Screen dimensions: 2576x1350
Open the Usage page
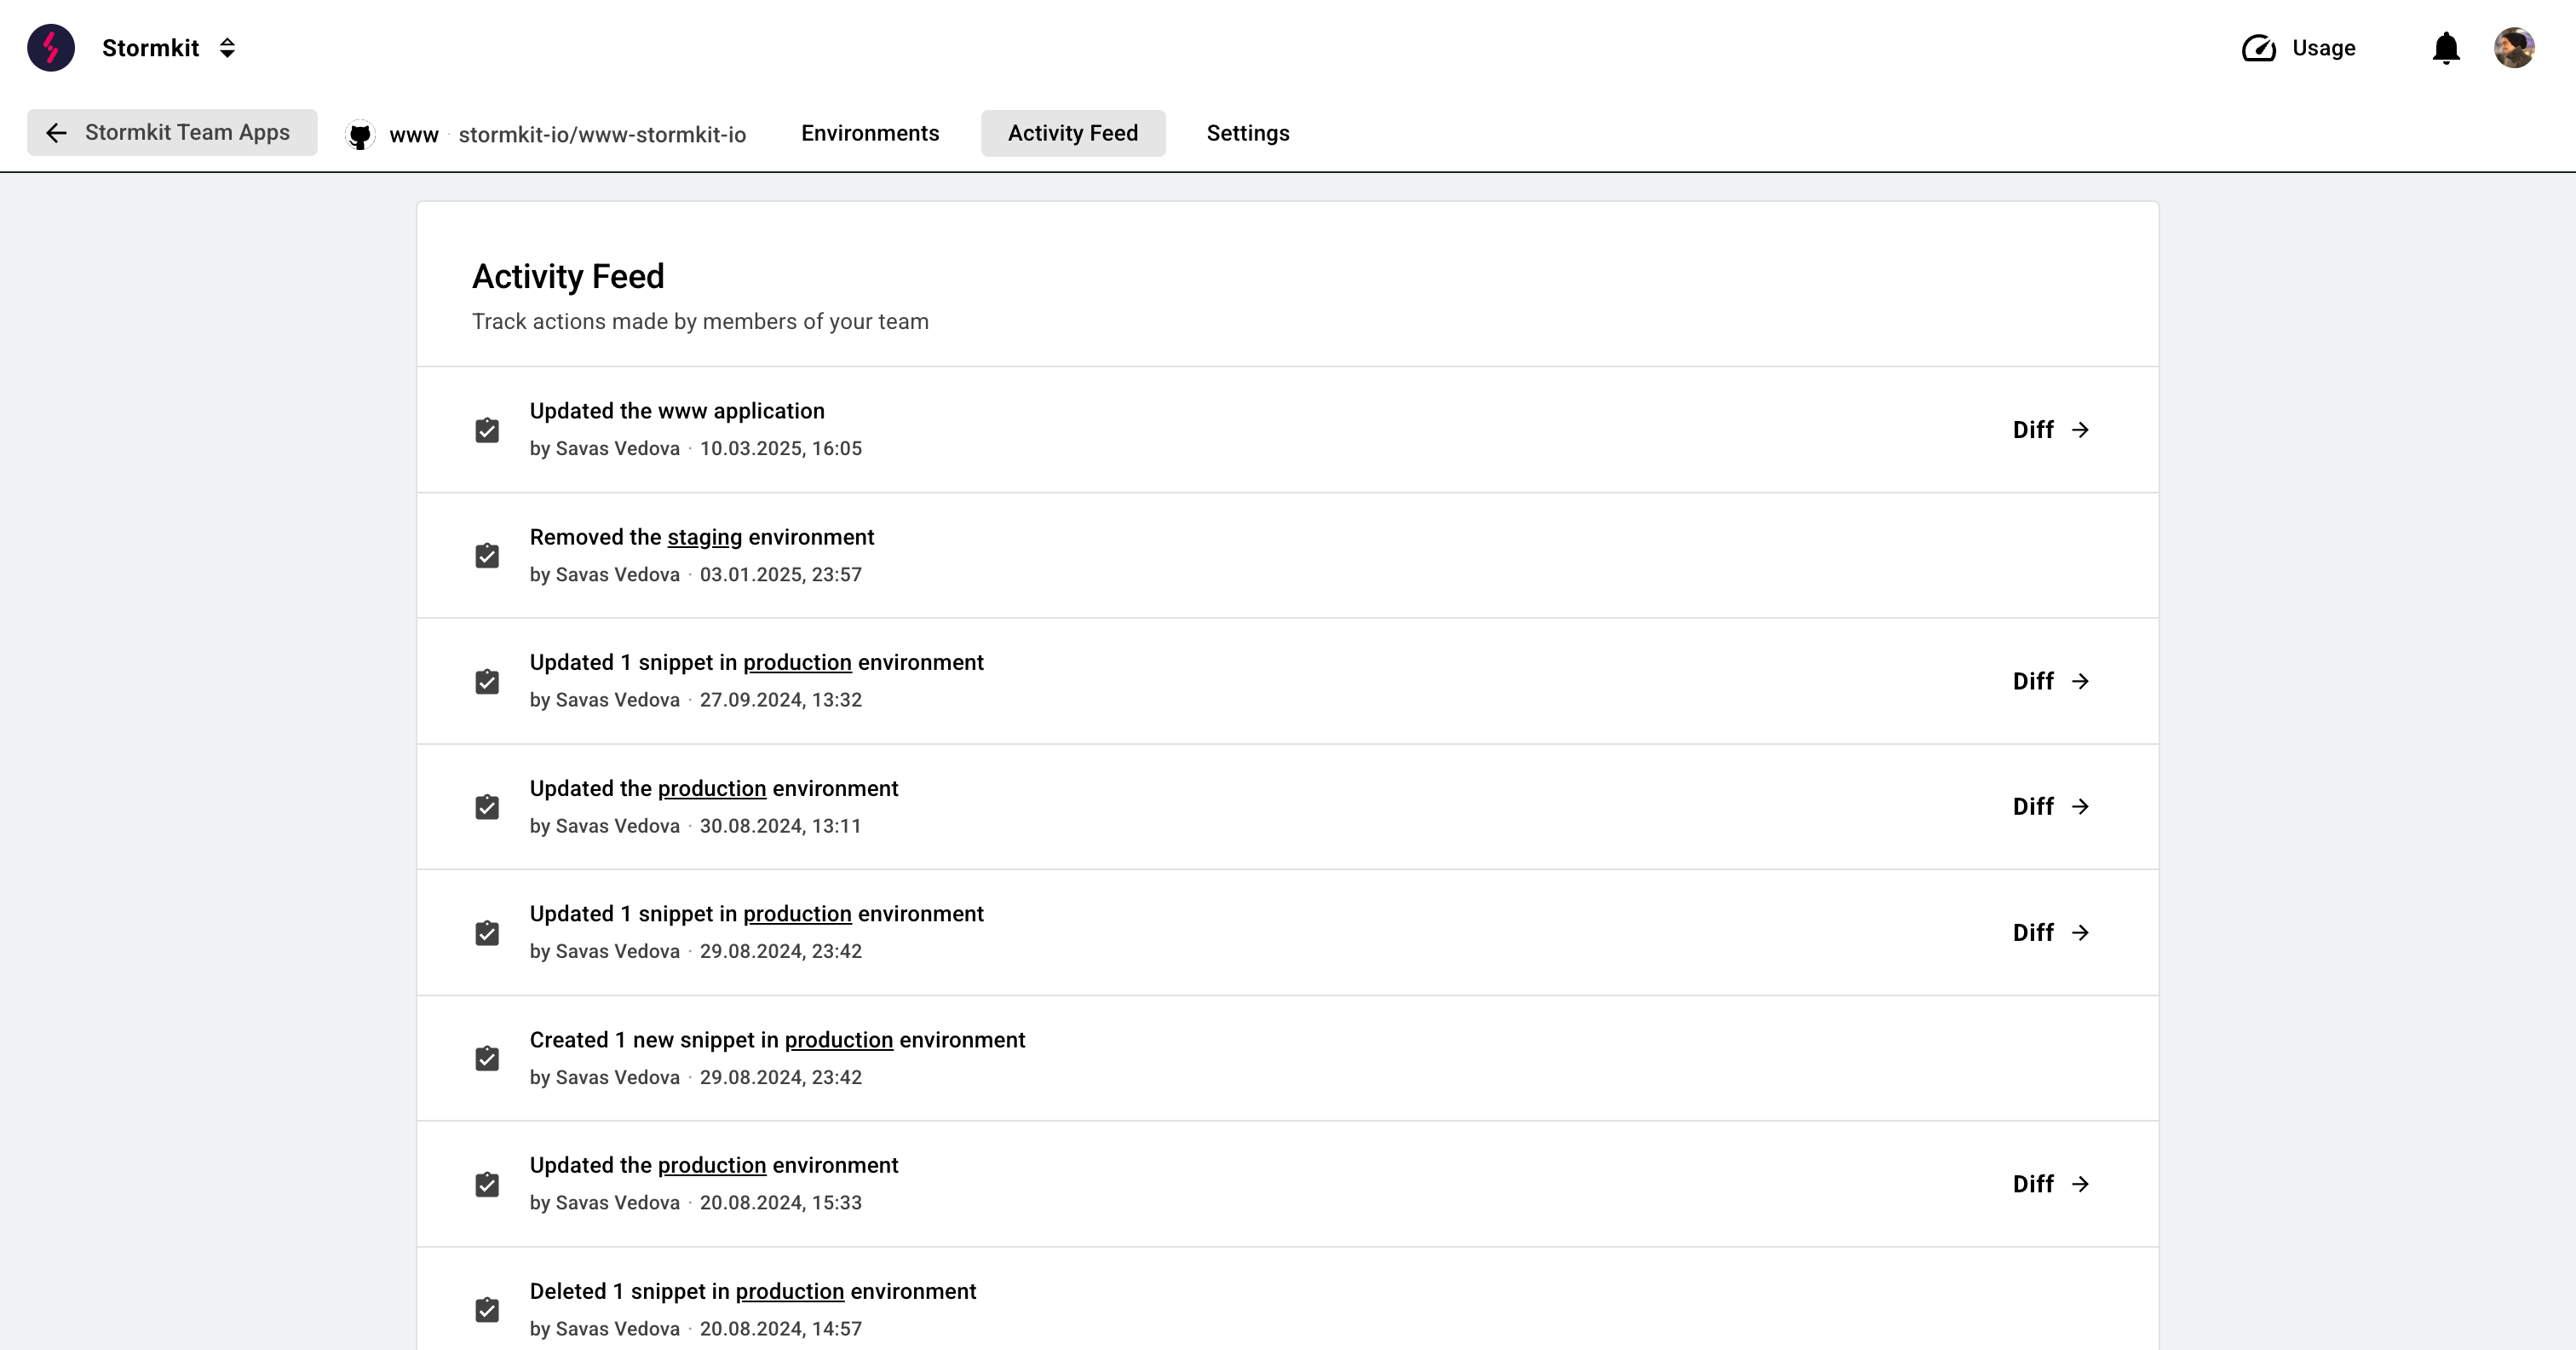tap(2298, 48)
